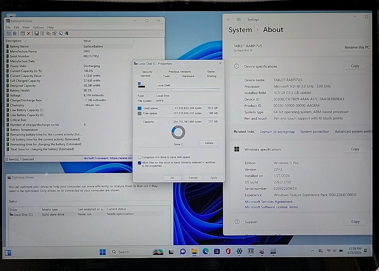The image size is (379, 271).
Task: Select the Voltage row in BatteryInfoView
Action: point(69,95)
